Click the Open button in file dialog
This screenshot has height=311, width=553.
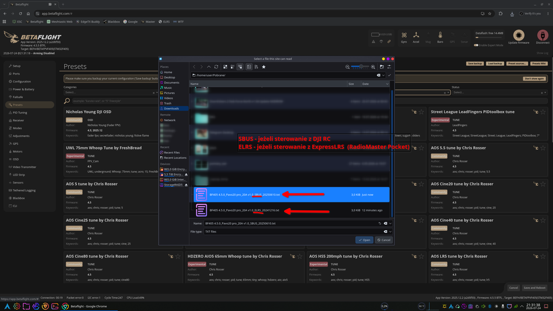[x=365, y=240]
